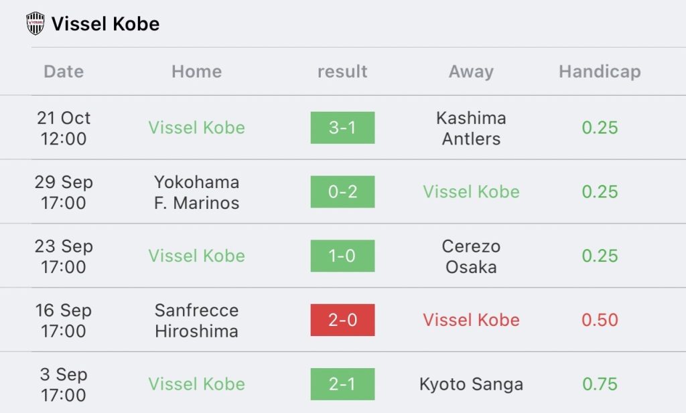Viewport: 686px width, 413px height.
Task: Click the red 0.50 handicap value
Action: [x=600, y=320]
